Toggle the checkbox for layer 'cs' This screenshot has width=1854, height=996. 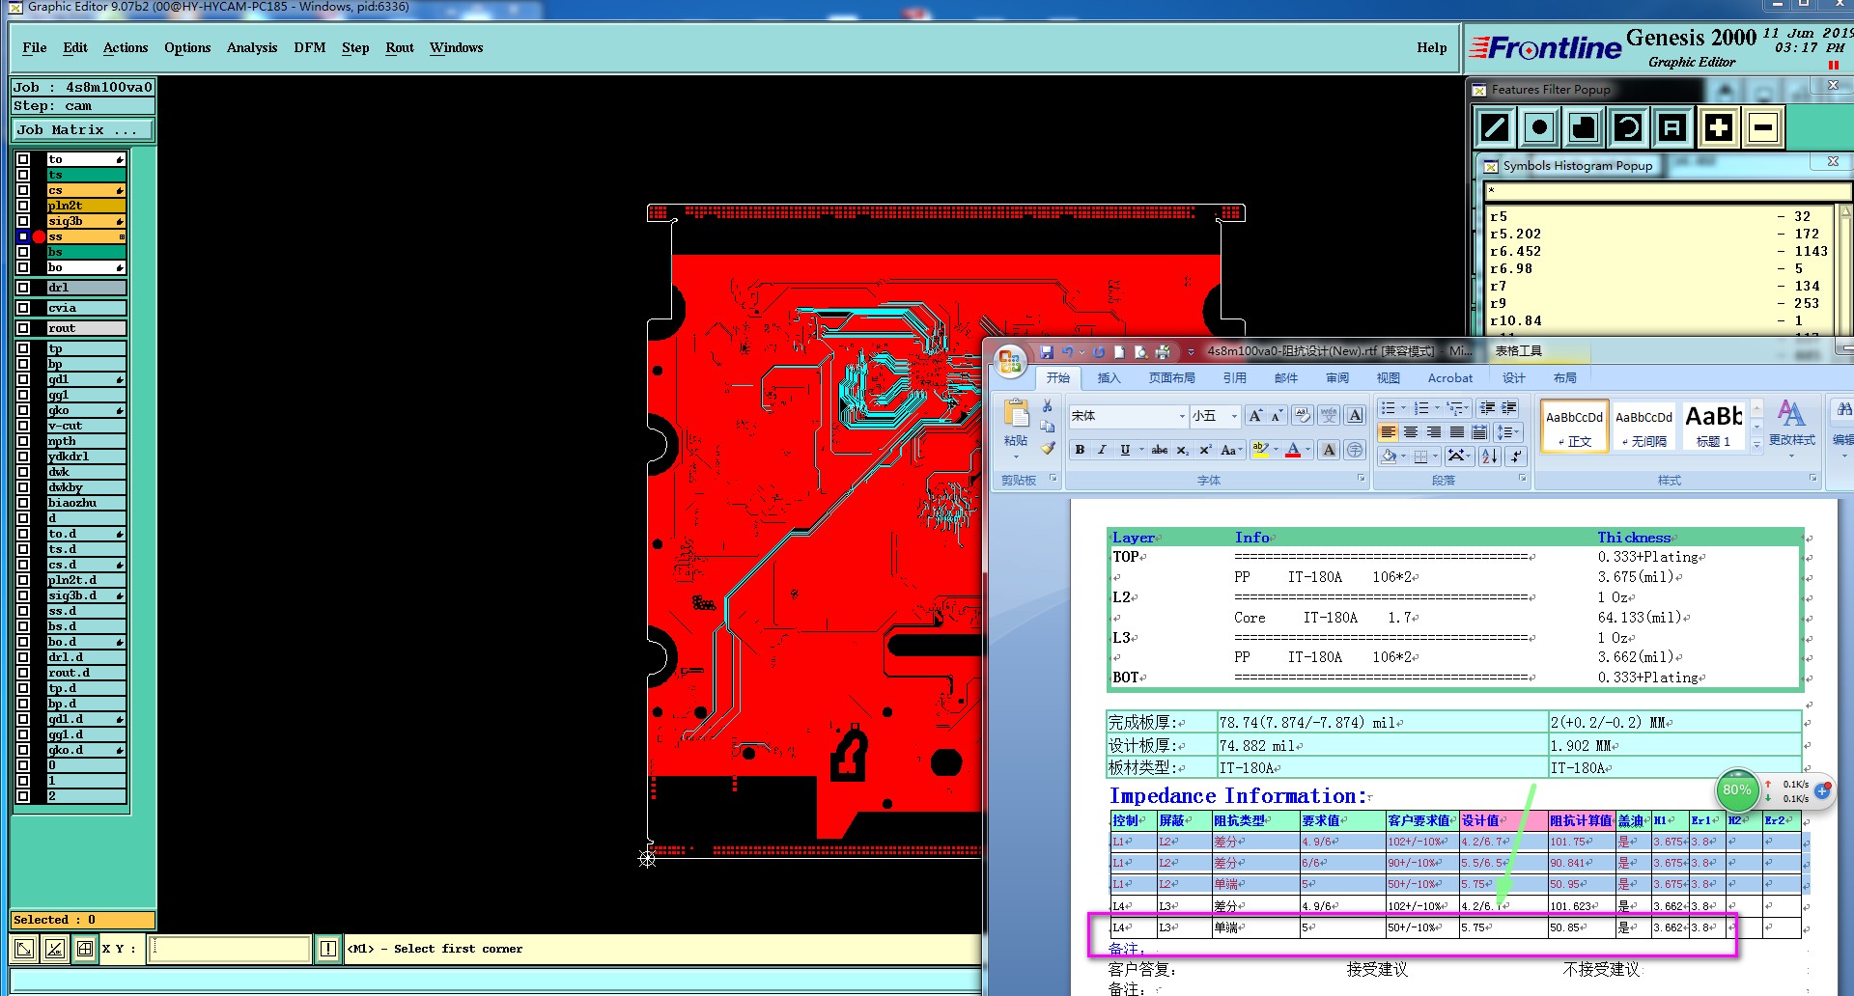point(23,190)
